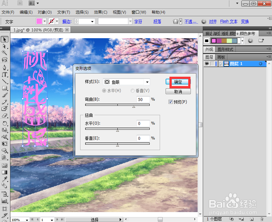272x222 pixels.
Task: Open the 窗口(W) menu
Action: pyautogui.click(x=139, y=12)
